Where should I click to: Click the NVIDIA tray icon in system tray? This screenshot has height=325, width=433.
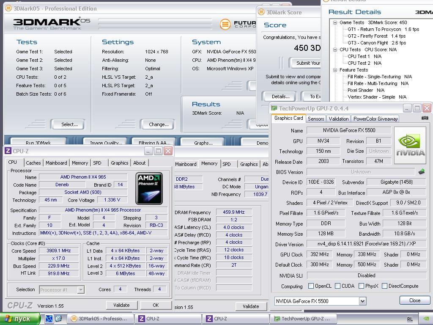(426, 319)
